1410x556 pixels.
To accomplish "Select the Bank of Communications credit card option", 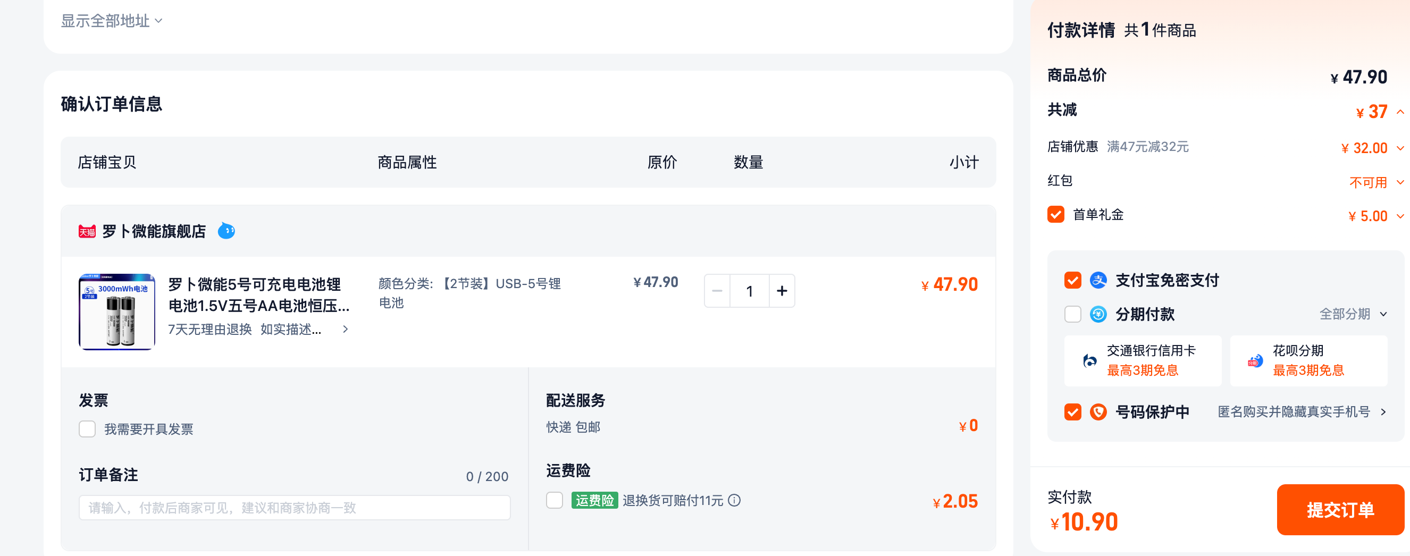I will 1143,360.
